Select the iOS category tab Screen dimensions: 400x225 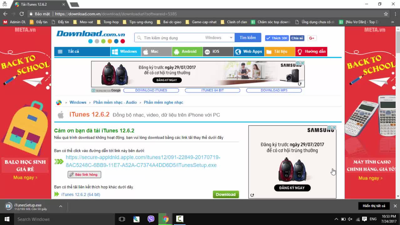pyautogui.click(x=218, y=52)
